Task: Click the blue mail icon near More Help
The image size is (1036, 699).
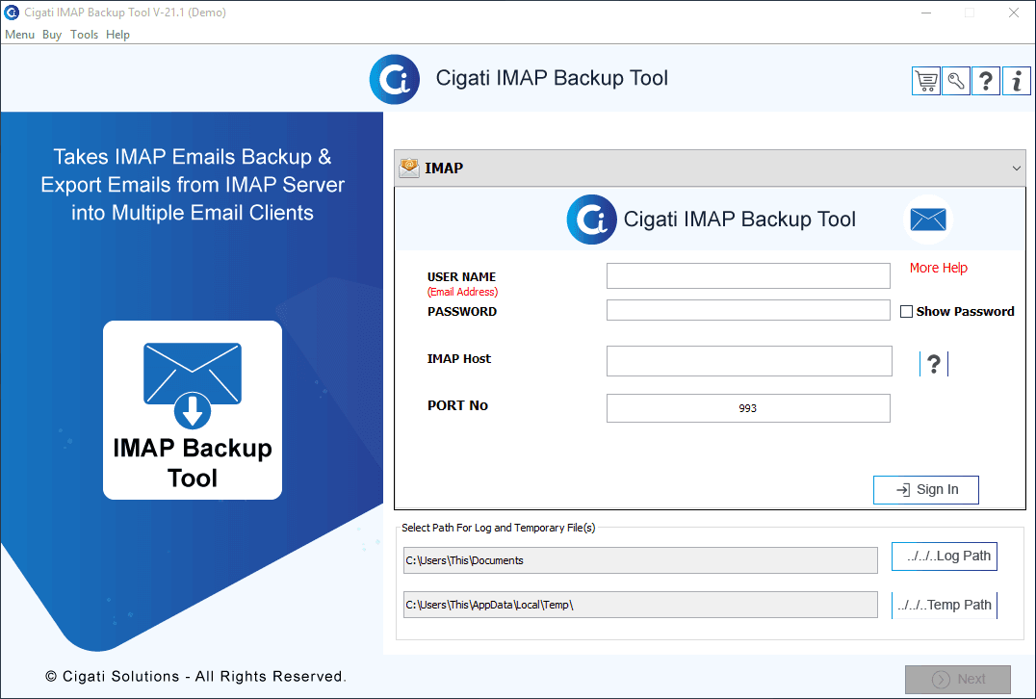Action: pyautogui.click(x=927, y=219)
